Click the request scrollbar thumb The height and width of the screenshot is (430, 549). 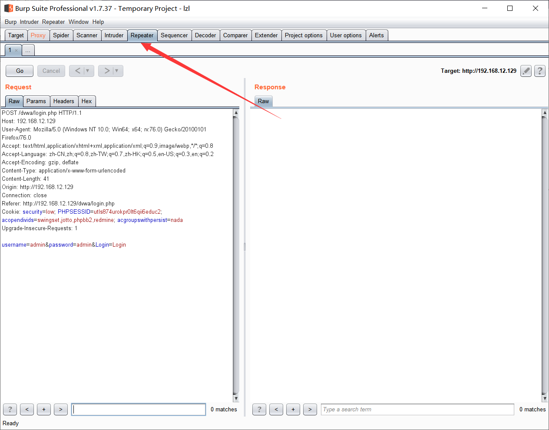[236, 256]
